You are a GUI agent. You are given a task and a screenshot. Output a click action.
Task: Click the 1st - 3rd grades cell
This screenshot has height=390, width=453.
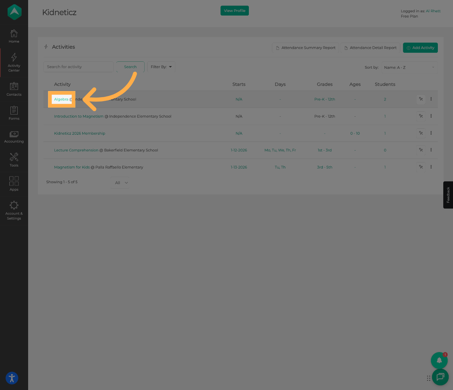point(325,150)
